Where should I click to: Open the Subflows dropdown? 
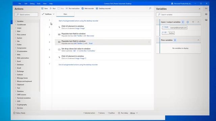click(48, 14)
